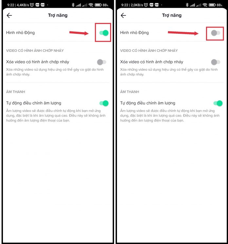Image resolution: width=228 pixels, height=244 pixels.
Task: Tap Wi-Fi icon in right status bar
Action: [205, 5]
